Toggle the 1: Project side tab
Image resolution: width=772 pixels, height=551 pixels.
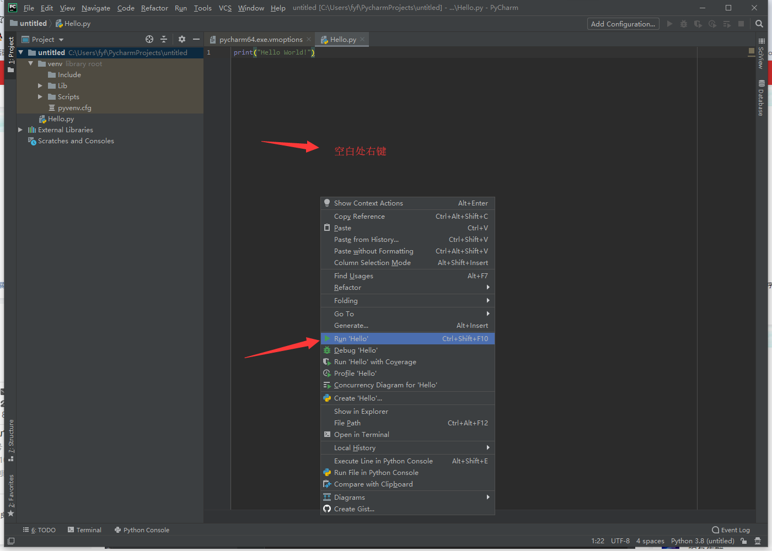(x=10, y=54)
